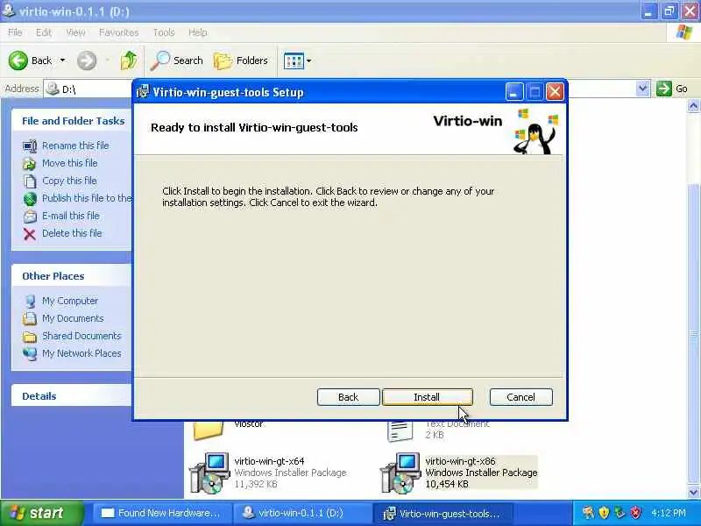This screenshot has width=701, height=526.
Task: Click the yellow security shield tray icon
Action: coord(604,513)
